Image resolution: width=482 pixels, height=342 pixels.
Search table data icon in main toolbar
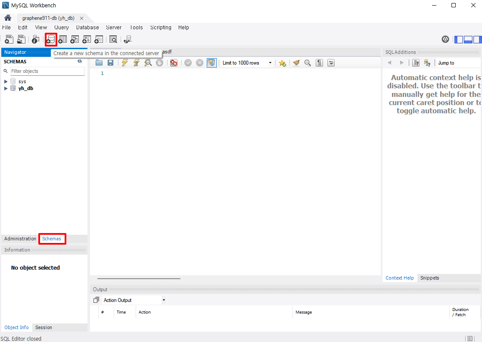tap(113, 39)
